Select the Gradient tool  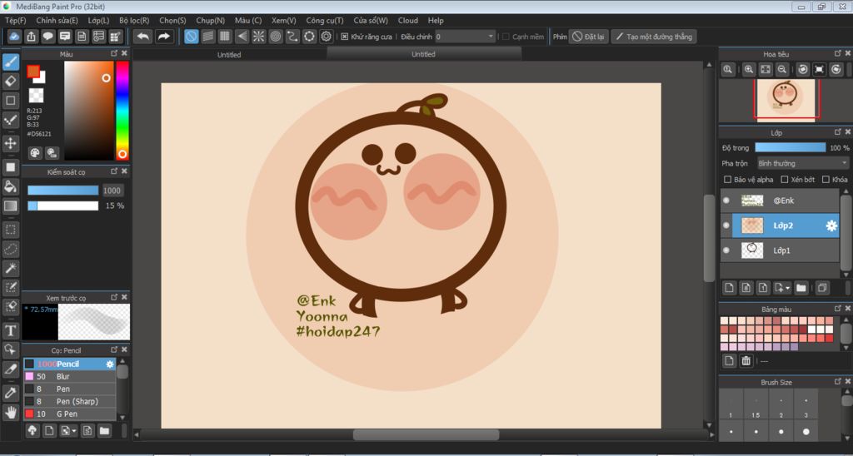tap(10, 206)
